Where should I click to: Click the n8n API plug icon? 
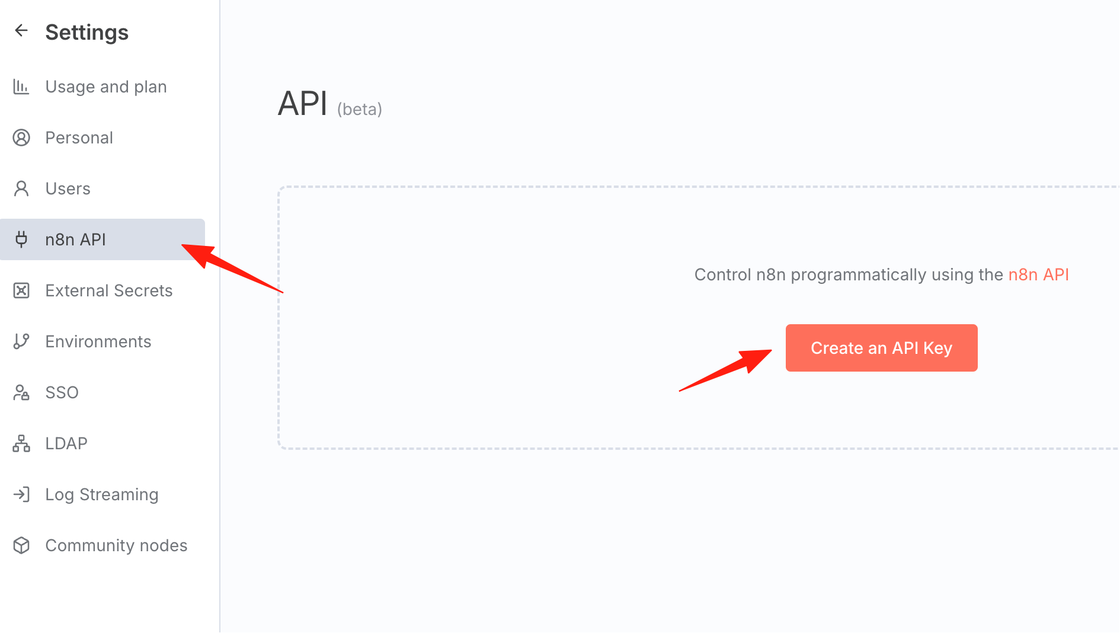tap(21, 239)
